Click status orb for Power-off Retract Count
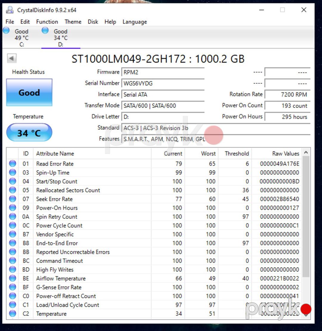The width and height of the screenshot is (322, 331). click(x=13, y=296)
